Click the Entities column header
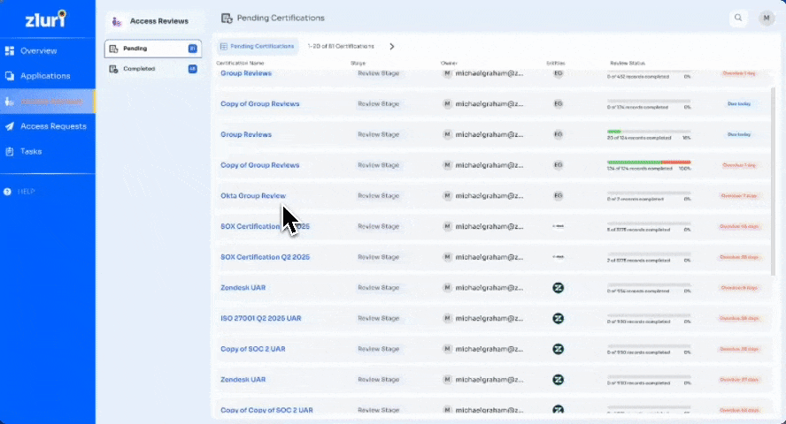The image size is (786, 424). tap(555, 63)
